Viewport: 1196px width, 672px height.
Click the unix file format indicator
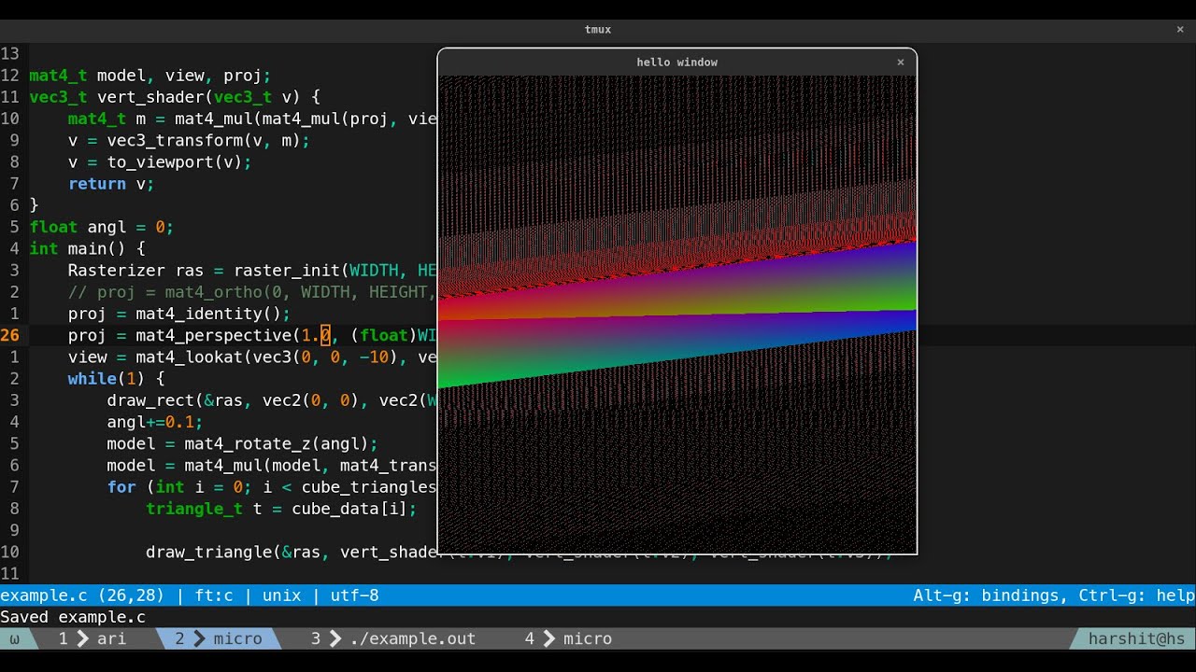click(282, 595)
